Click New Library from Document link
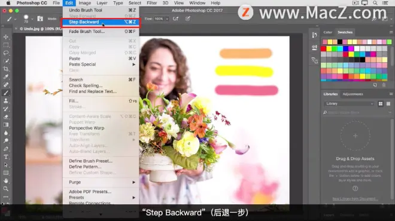This screenshot has height=221, width=395. pyautogui.click(x=355, y=199)
